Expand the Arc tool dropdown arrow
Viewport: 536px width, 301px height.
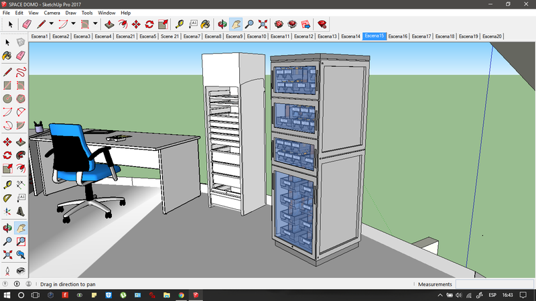tap(73, 24)
